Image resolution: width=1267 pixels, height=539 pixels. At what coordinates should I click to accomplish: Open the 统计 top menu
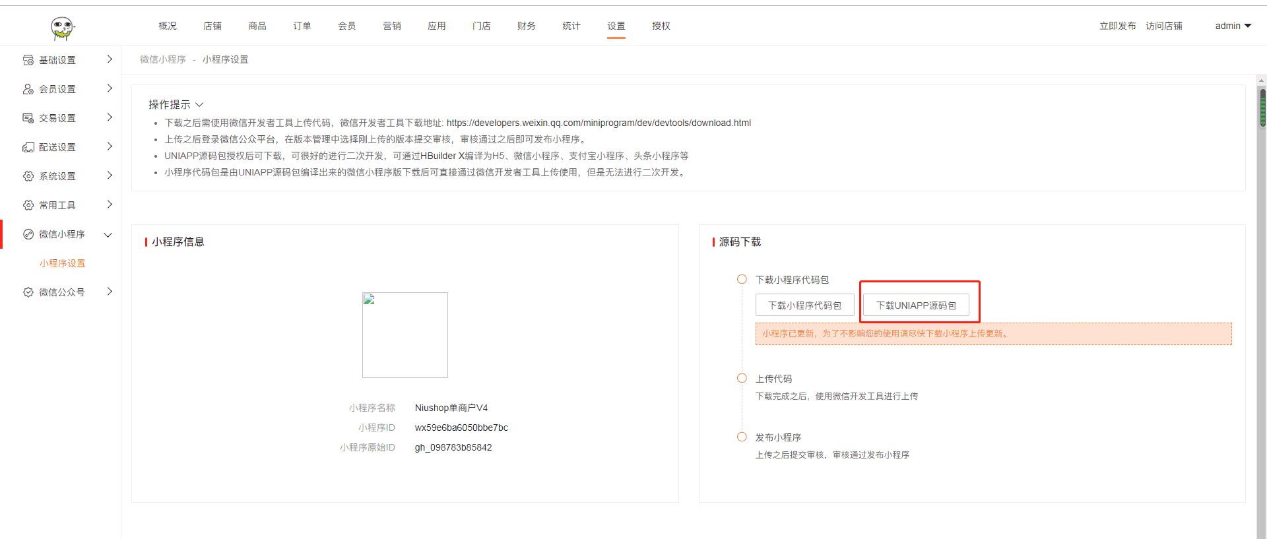point(571,26)
